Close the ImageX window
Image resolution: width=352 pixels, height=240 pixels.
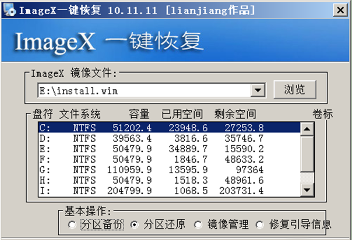(340, 10)
